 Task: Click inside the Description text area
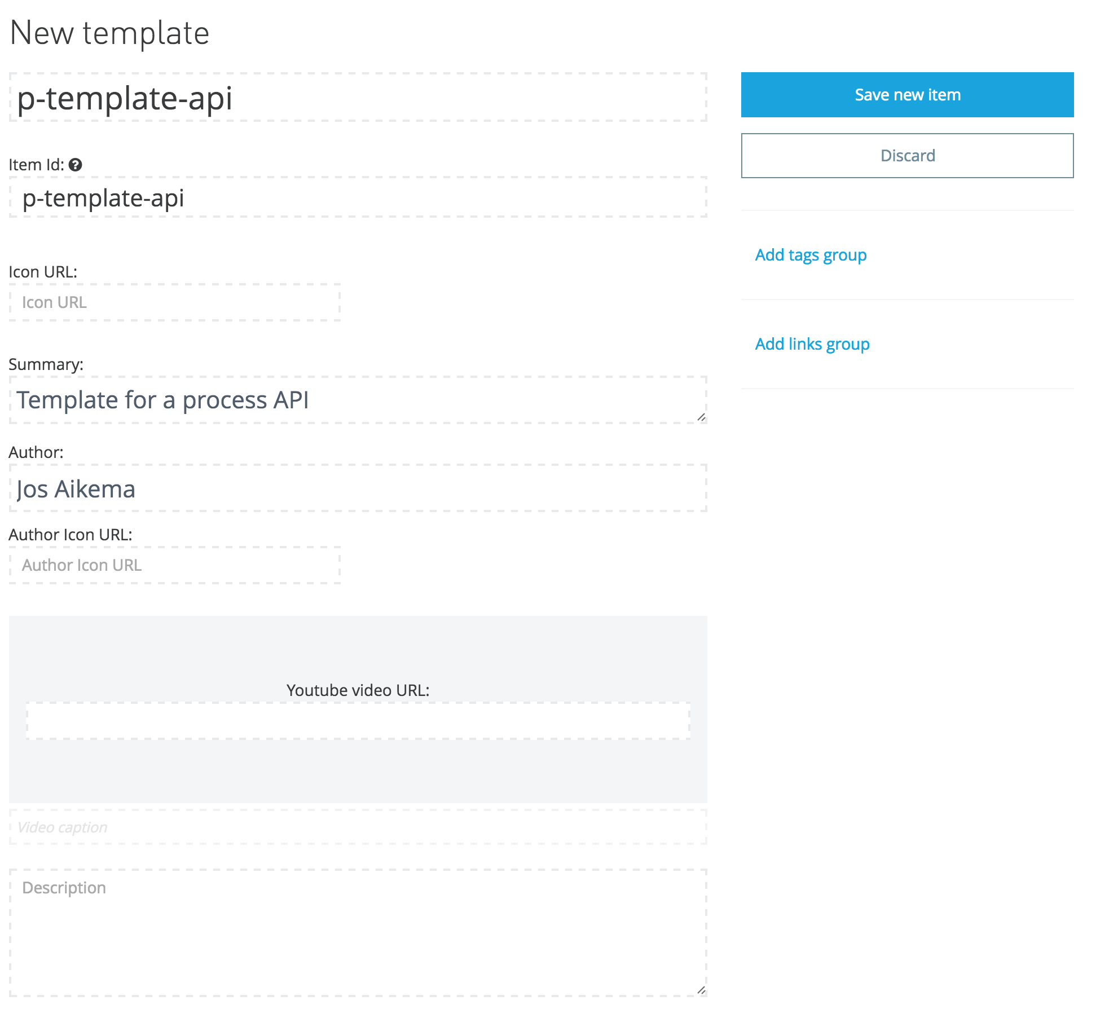pos(358,933)
